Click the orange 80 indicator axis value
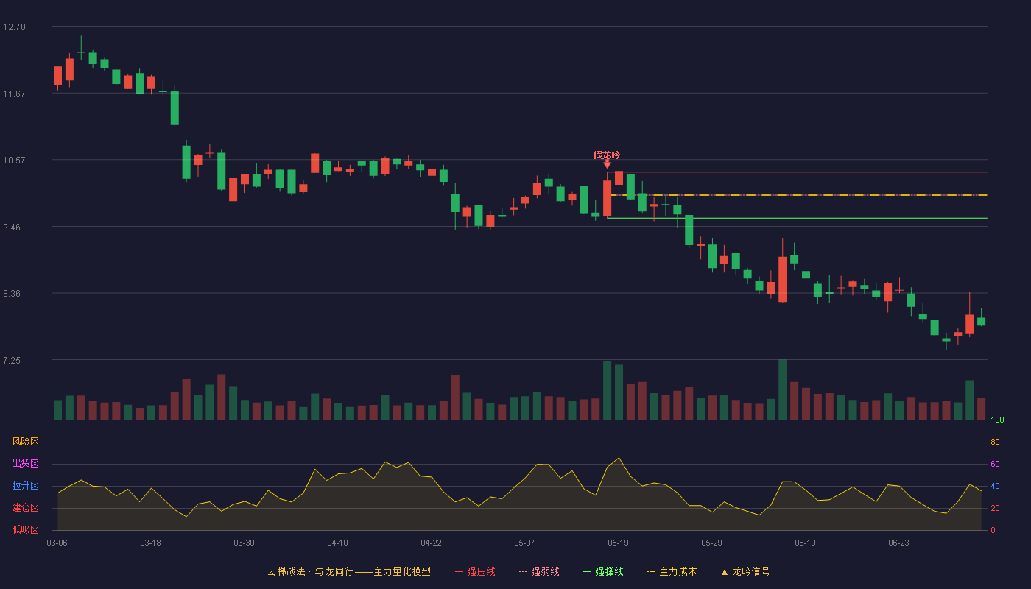Image resolution: width=1031 pixels, height=589 pixels. coord(995,442)
